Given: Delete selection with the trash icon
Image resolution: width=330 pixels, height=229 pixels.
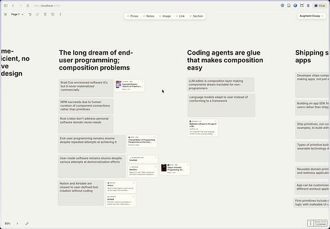Looking at the screenshot, I should tap(45, 14).
